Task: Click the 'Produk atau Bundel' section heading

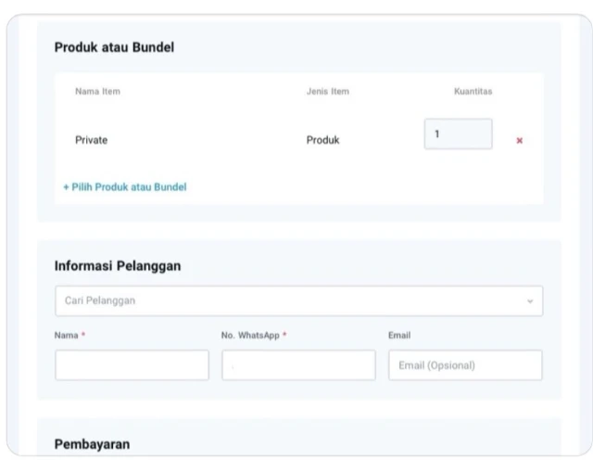Action: [x=114, y=48]
